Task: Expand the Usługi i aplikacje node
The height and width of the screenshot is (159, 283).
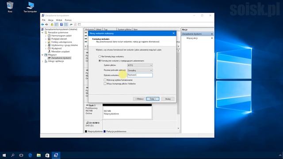Action: click(x=42, y=61)
